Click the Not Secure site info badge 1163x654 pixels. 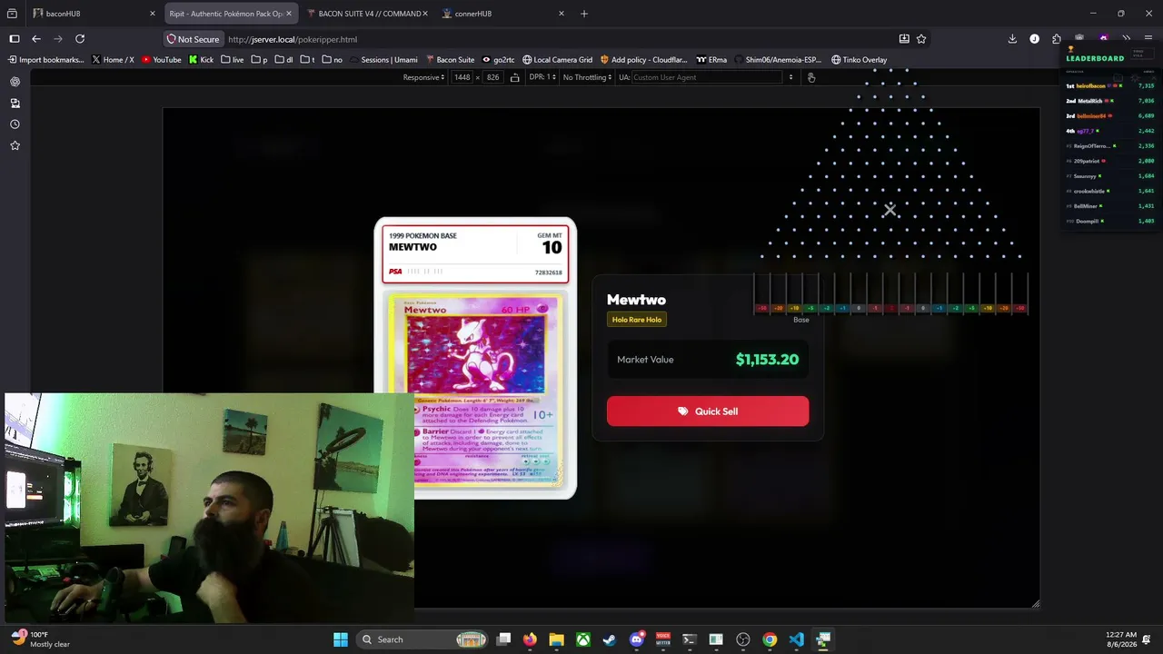click(x=193, y=39)
